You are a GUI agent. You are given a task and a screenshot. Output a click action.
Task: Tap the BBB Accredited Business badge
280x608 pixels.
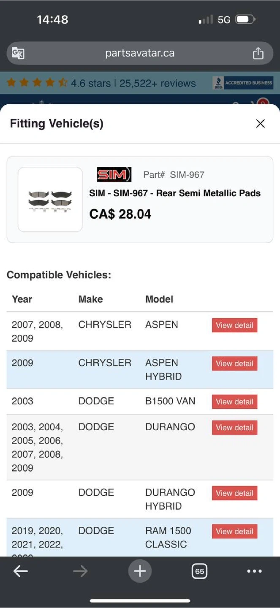click(x=243, y=83)
